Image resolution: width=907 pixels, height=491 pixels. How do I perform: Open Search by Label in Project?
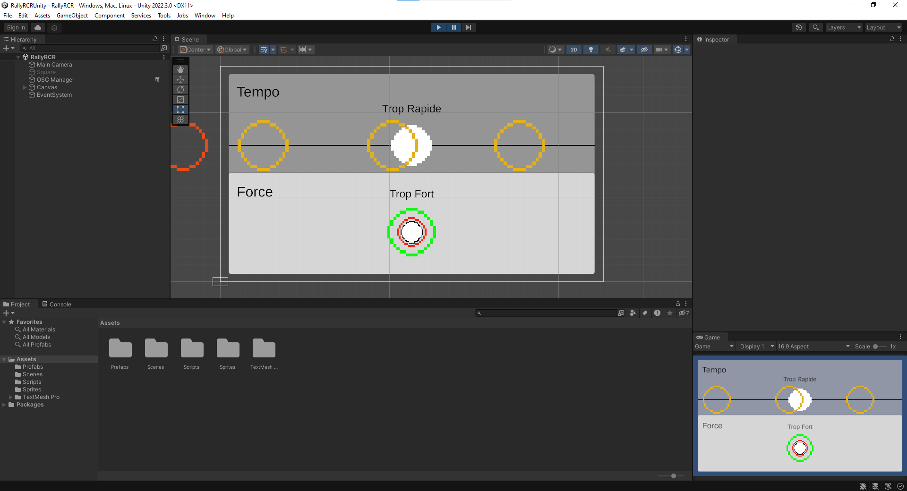[645, 313]
